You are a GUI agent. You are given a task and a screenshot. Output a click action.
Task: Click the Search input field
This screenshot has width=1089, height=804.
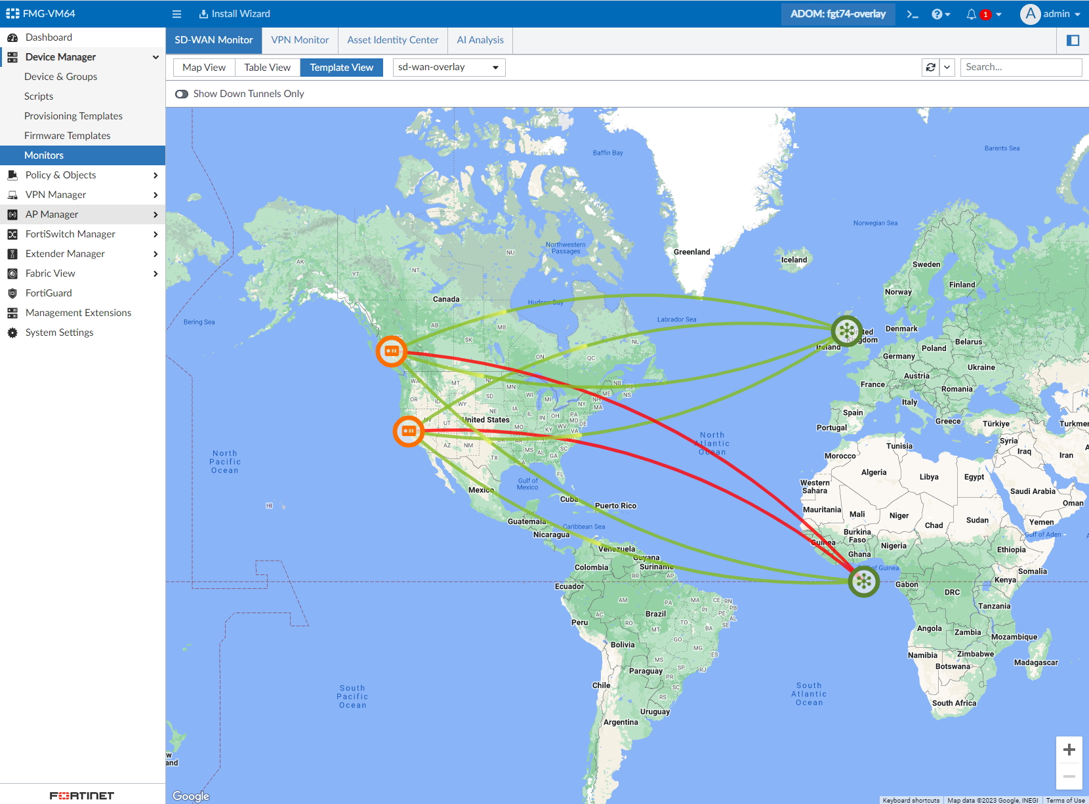pos(1021,67)
